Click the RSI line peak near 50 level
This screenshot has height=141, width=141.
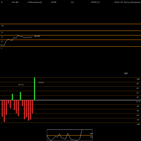pyautogui.click(x=18, y=35)
